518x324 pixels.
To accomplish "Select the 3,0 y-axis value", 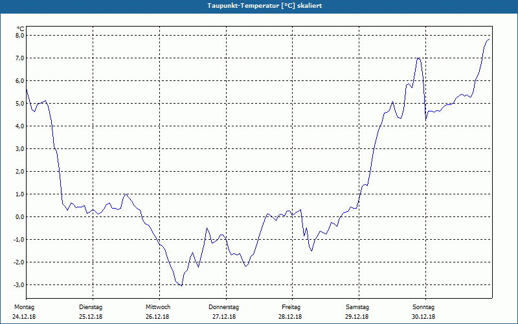I will coord(20,149).
